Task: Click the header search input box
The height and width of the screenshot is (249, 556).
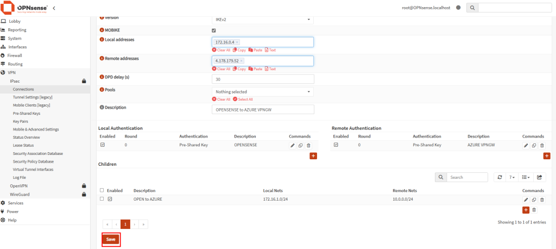Action: (515, 8)
